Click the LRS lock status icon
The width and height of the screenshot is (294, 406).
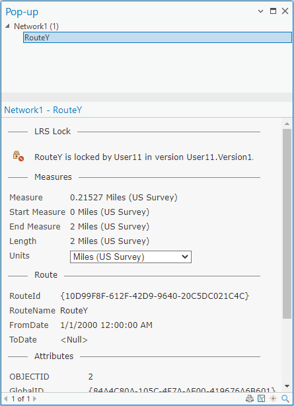pos(18,156)
